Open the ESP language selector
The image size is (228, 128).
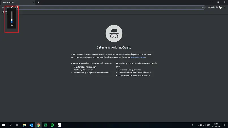click(208, 125)
